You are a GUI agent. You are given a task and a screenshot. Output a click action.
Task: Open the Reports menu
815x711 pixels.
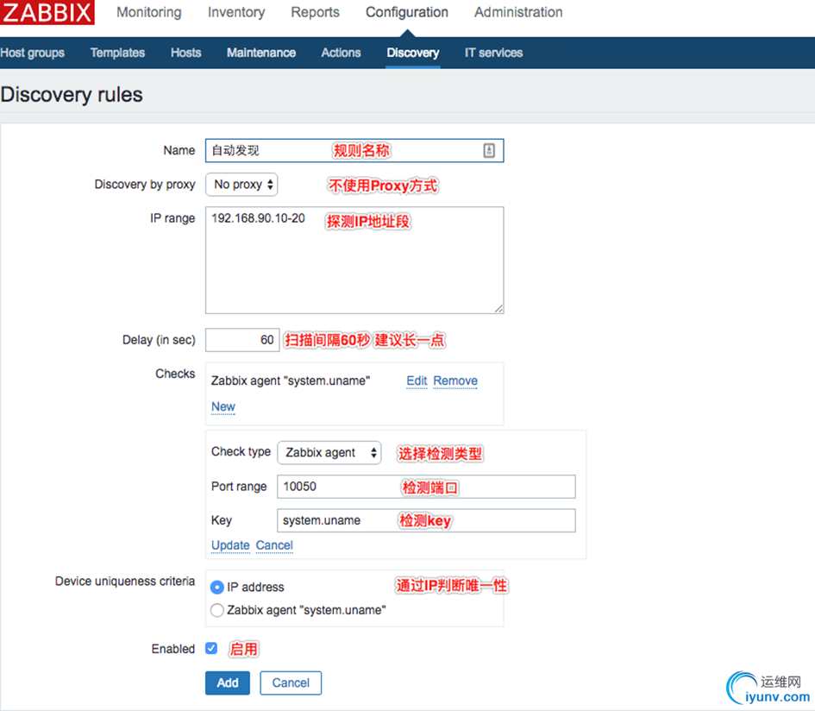coord(315,12)
